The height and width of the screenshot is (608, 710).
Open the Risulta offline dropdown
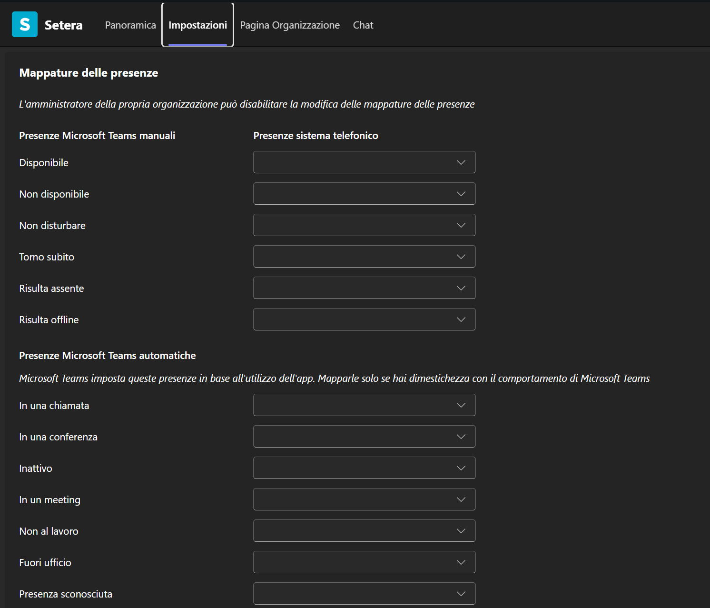(364, 319)
